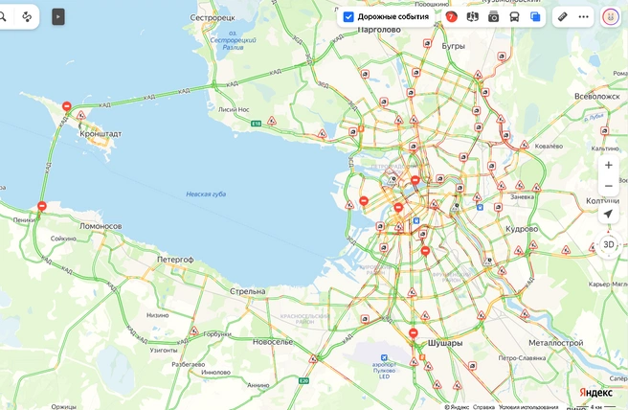Toggle 3D map tilt view
628x410 pixels.
pos(609,244)
